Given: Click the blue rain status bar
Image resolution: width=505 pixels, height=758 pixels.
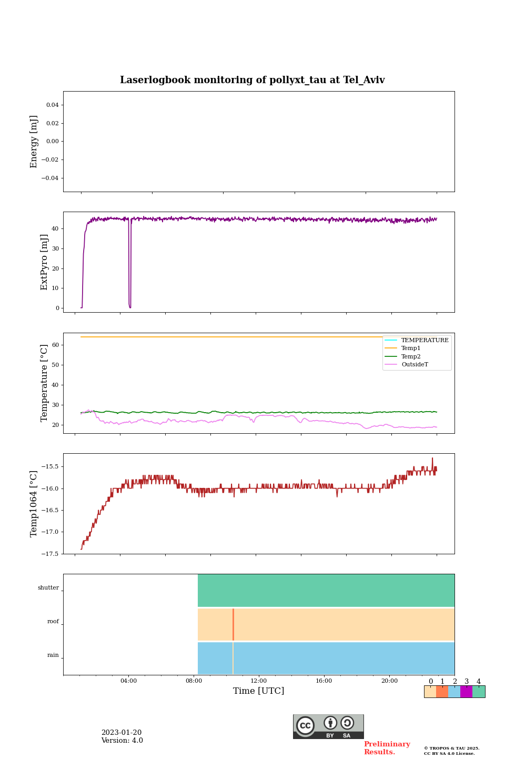Looking at the screenshot, I should (326, 658).
